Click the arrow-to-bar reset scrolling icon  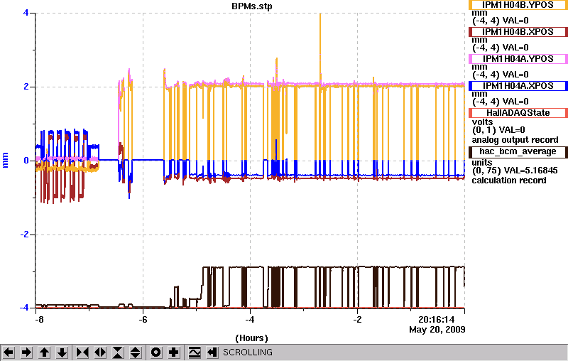[212, 352]
